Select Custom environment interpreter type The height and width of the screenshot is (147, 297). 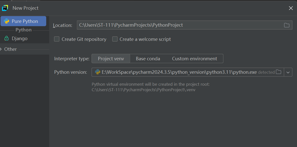pos(195,59)
